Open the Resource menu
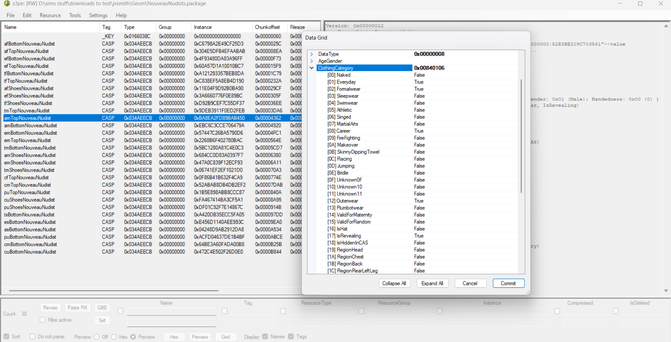The width and height of the screenshot is (671, 342). point(50,15)
